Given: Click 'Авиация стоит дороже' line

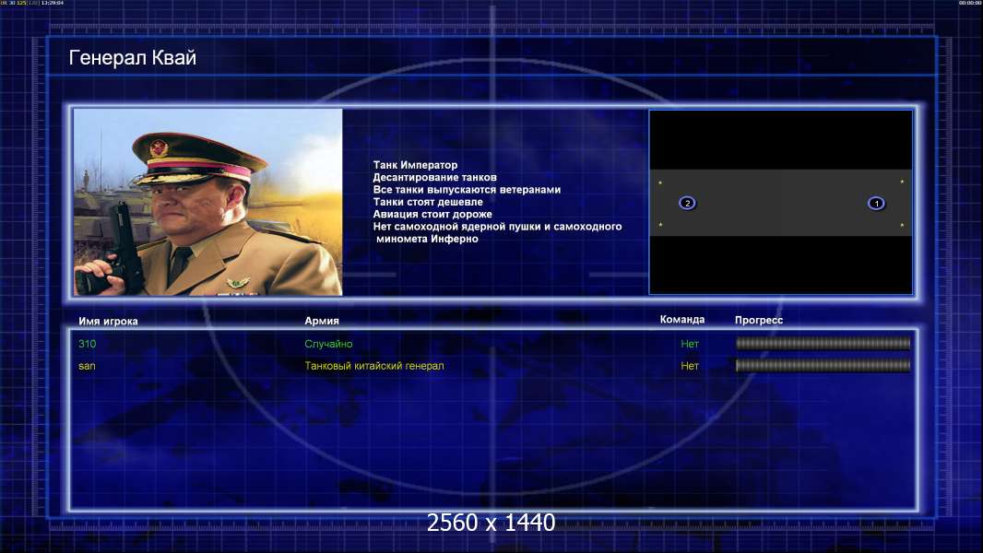Looking at the screenshot, I should click(x=432, y=214).
